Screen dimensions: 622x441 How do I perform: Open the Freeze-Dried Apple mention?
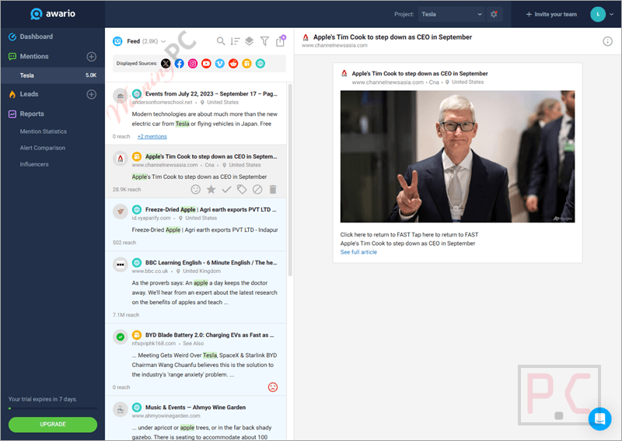click(x=196, y=225)
